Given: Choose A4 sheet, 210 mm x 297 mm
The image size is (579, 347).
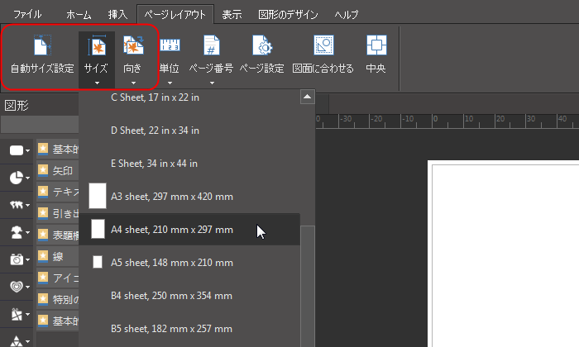Looking at the screenshot, I should tap(189, 230).
